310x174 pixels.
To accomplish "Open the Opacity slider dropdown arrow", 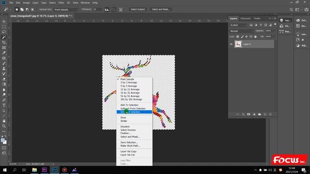I will pyautogui.click(x=274, y=31).
